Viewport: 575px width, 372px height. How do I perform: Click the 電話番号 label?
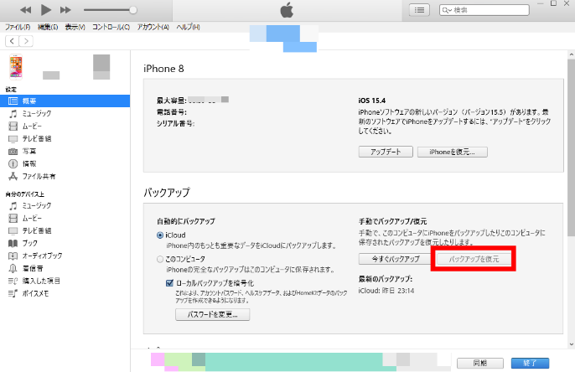(172, 112)
